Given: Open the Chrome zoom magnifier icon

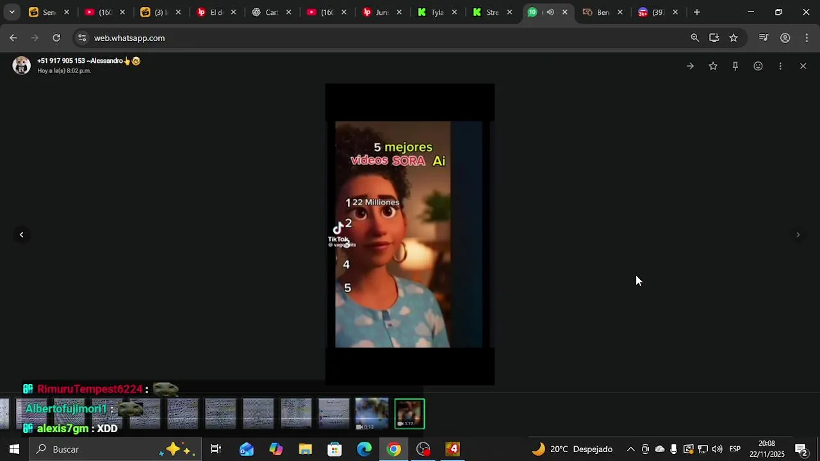Looking at the screenshot, I should (694, 38).
